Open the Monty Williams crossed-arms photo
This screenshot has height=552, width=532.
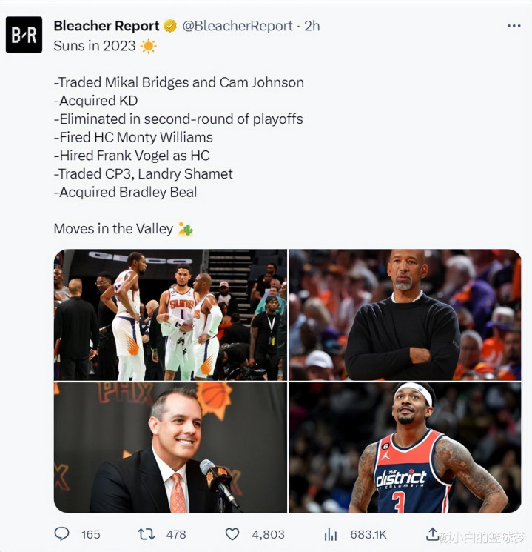pos(405,315)
